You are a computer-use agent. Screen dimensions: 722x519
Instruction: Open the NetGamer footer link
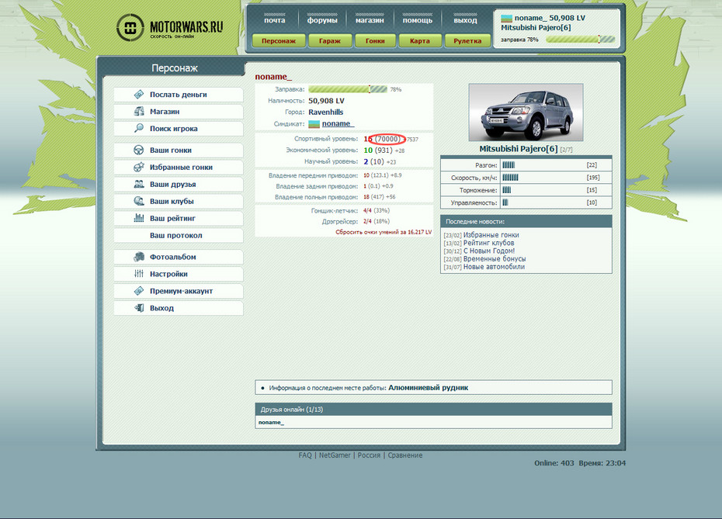click(x=335, y=455)
